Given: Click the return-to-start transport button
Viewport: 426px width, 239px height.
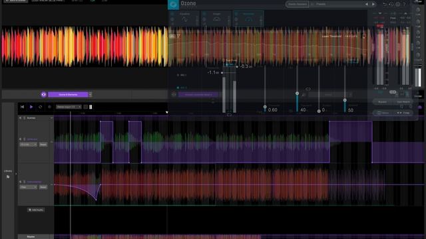Looking at the screenshot, I should pyautogui.click(x=22, y=107).
